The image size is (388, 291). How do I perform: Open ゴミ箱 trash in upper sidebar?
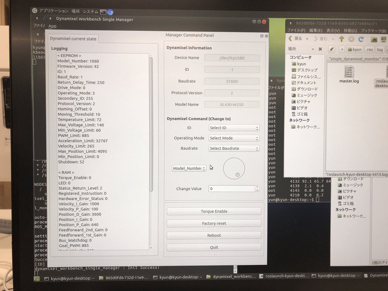click(x=299, y=114)
